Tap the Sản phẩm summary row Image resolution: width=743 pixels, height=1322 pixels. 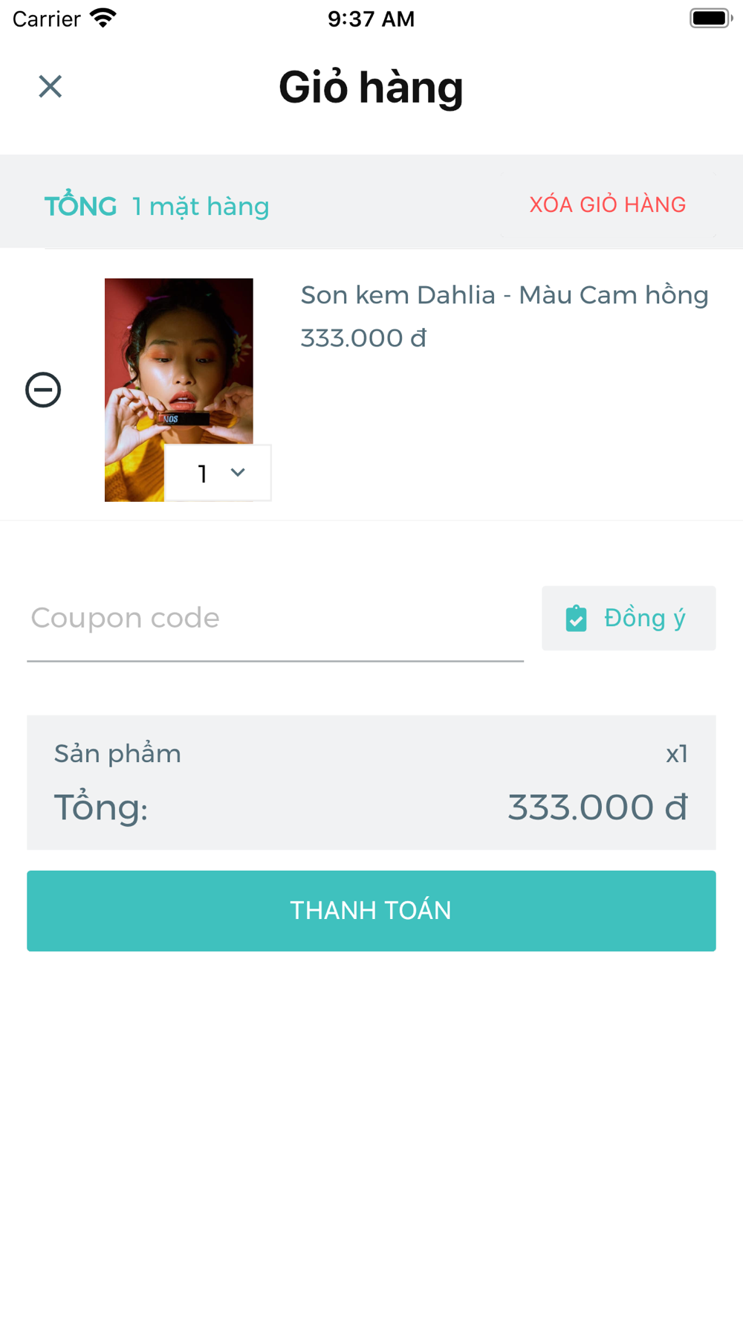(371, 754)
